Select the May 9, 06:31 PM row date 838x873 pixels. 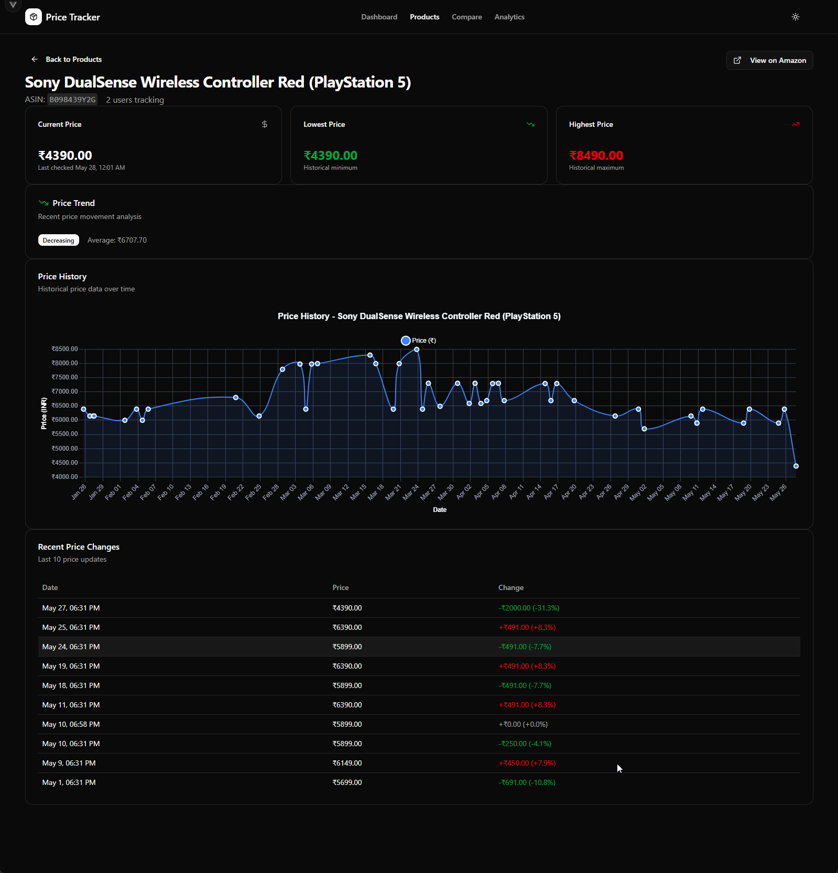pos(69,763)
